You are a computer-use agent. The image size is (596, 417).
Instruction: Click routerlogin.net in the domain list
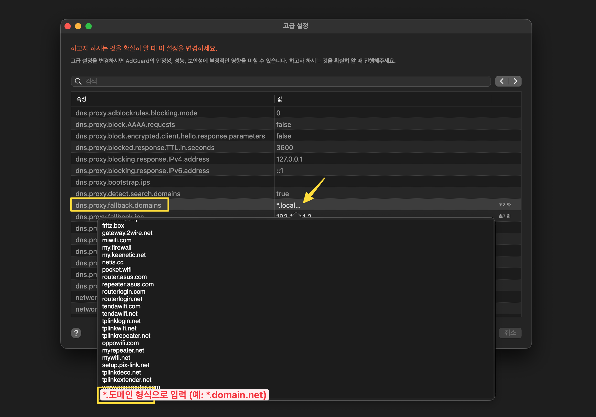(x=122, y=299)
